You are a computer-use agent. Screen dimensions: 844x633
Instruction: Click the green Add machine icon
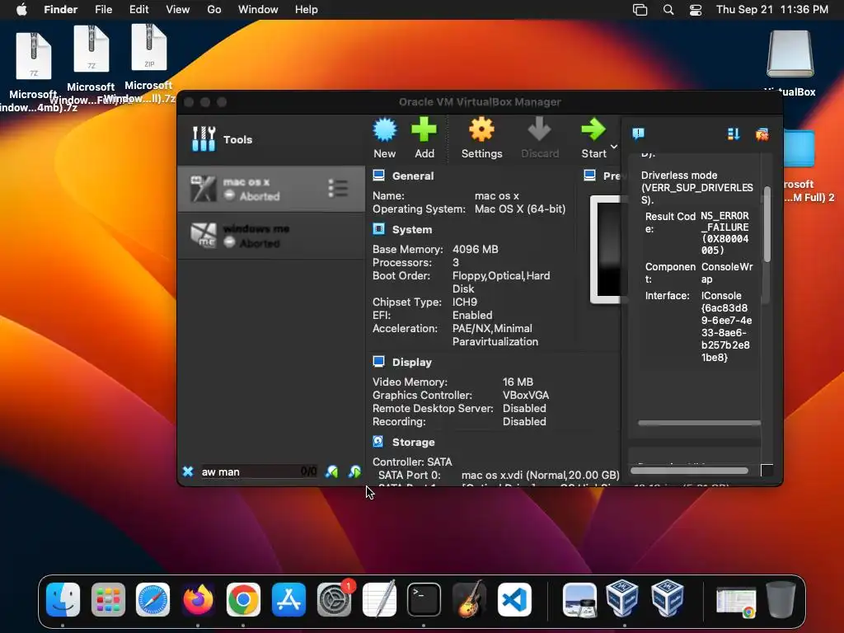tap(424, 130)
